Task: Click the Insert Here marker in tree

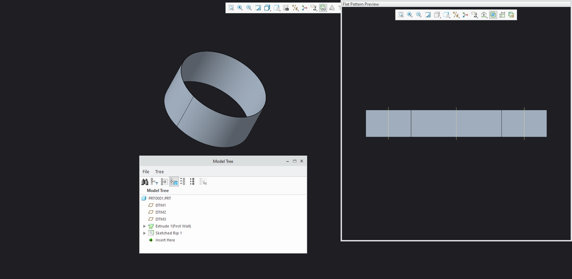Action: coord(165,240)
